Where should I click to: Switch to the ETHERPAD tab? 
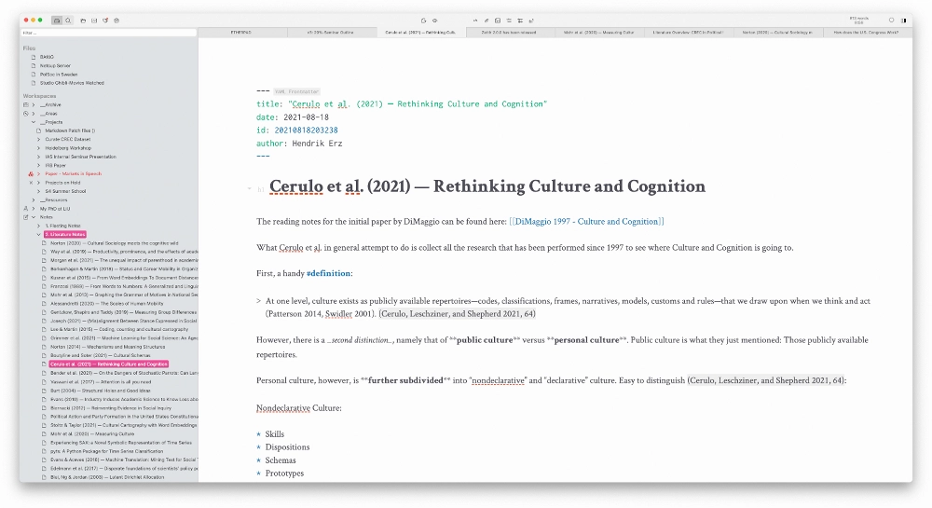(x=240, y=32)
